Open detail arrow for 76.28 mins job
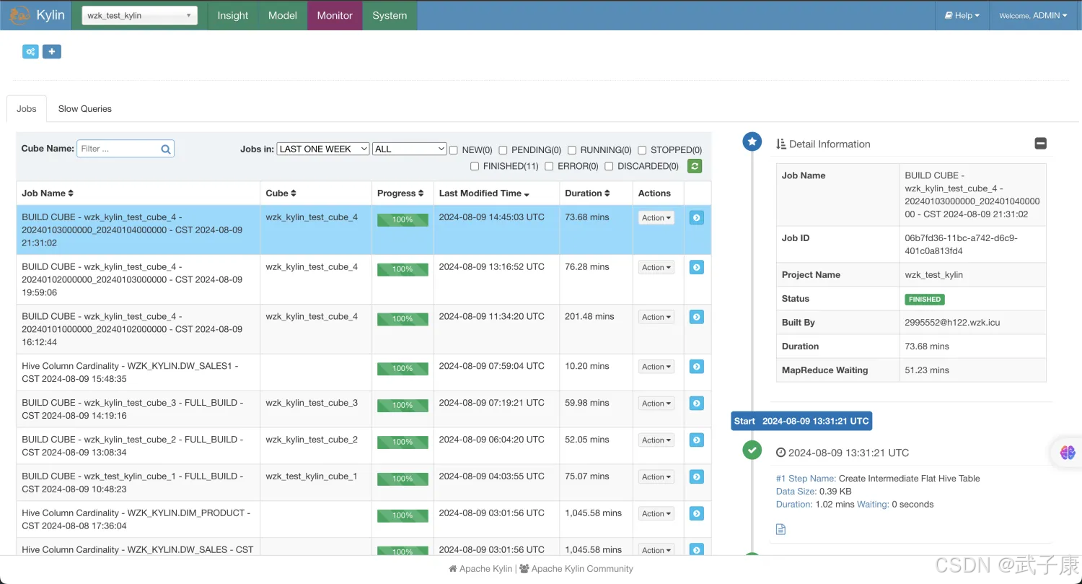This screenshot has width=1082, height=584. tap(696, 267)
